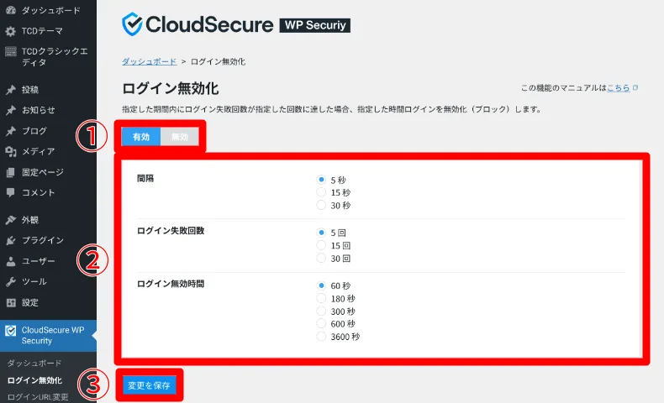Screen dimensions: 664x403
Task: Click the 設定 sliders icon
Action: pyautogui.click(x=11, y=303)
